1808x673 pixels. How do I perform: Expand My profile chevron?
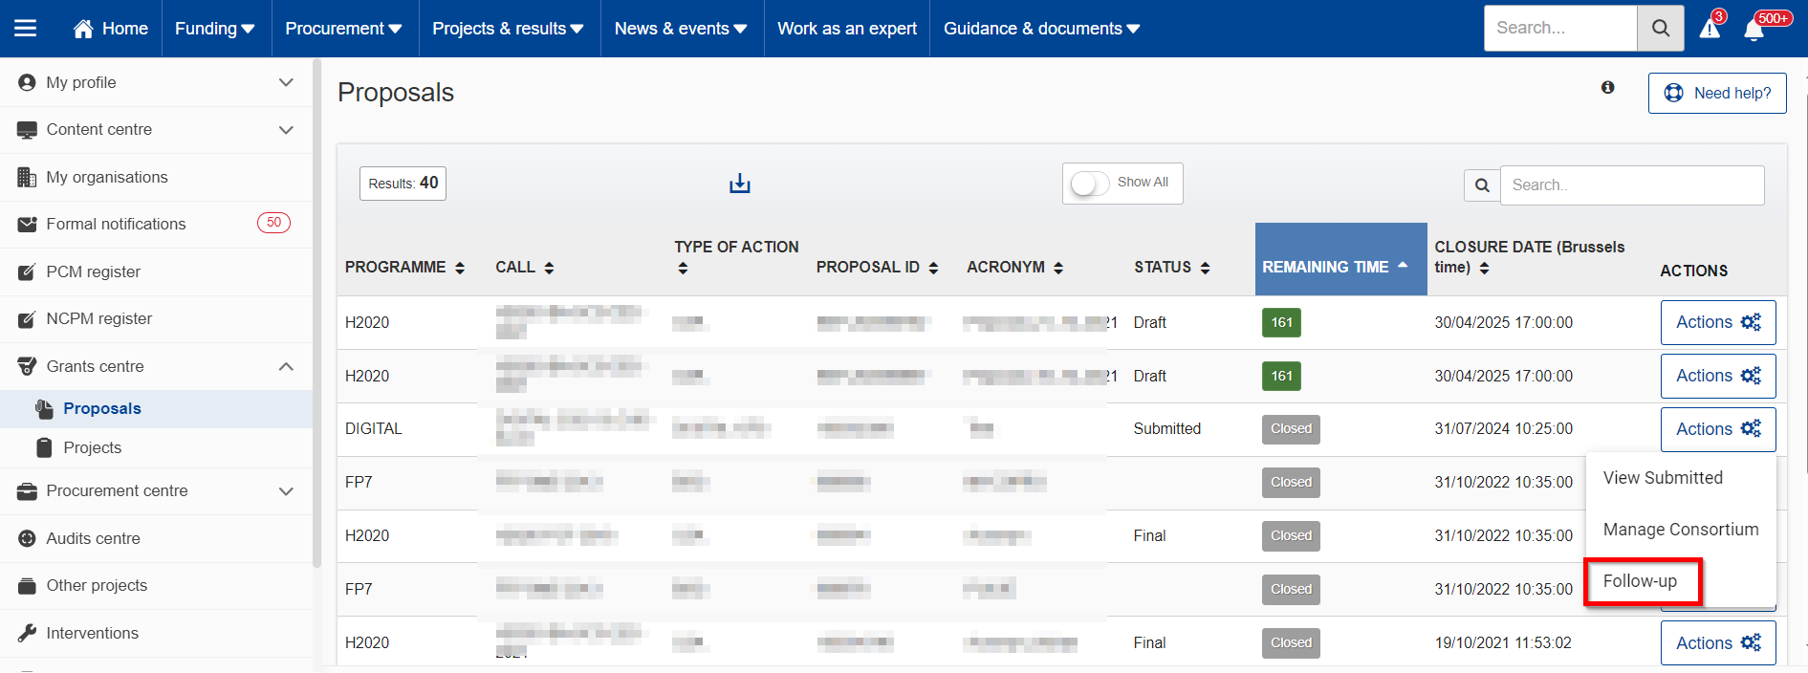point(286,82)
